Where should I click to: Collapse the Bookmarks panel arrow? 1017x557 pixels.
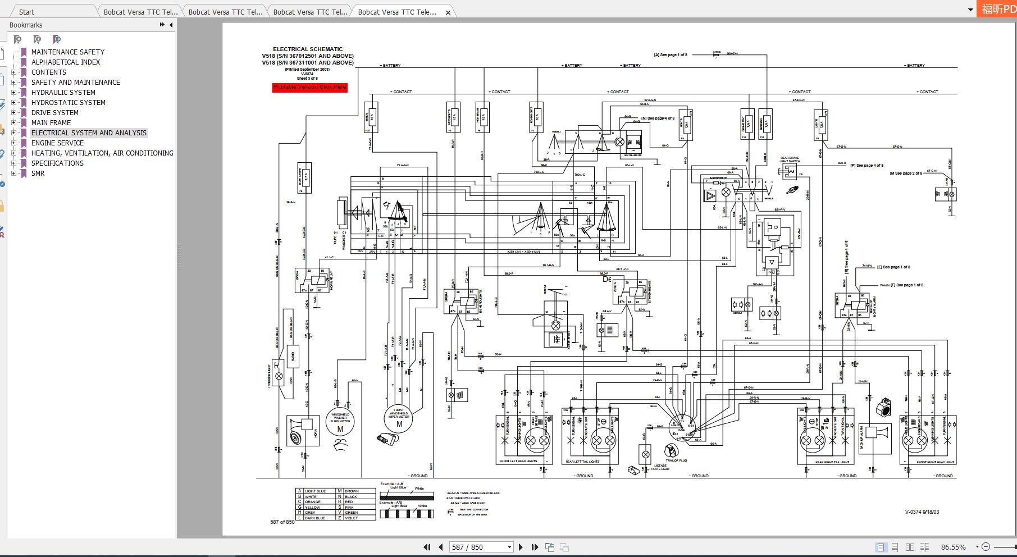click(x=171, y=25)
